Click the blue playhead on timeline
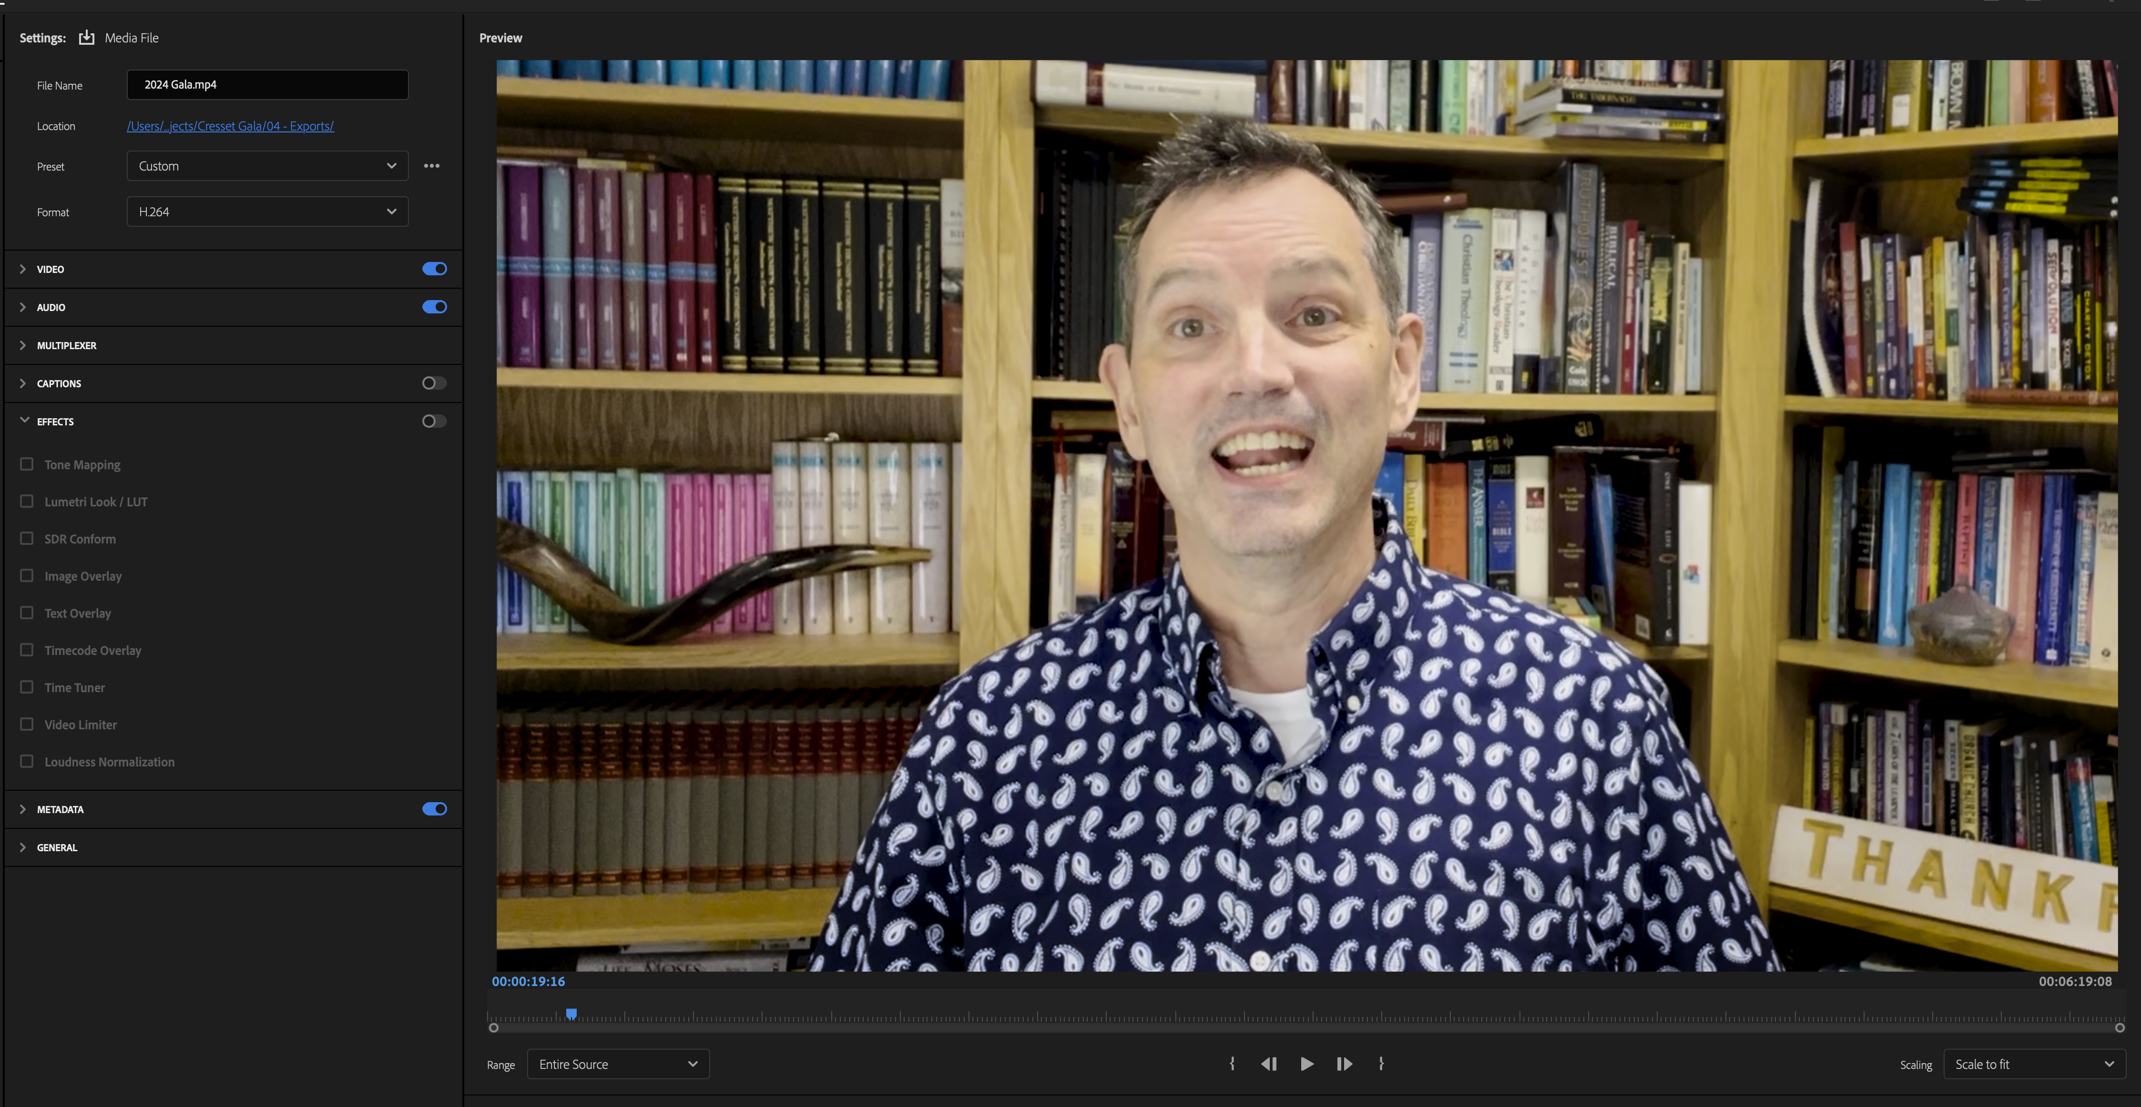 571,1014
